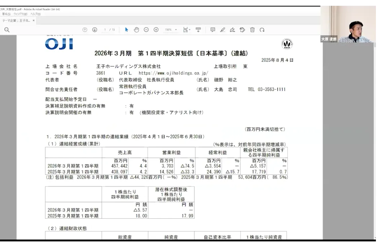Image resolution: width=377 pixels, height=245 pixels.
Task: Open the 150% zoom level dropdown
Action: point(171,30)
